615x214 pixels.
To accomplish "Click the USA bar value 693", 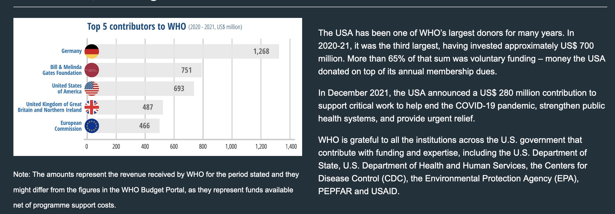I will tap(179, 89).
